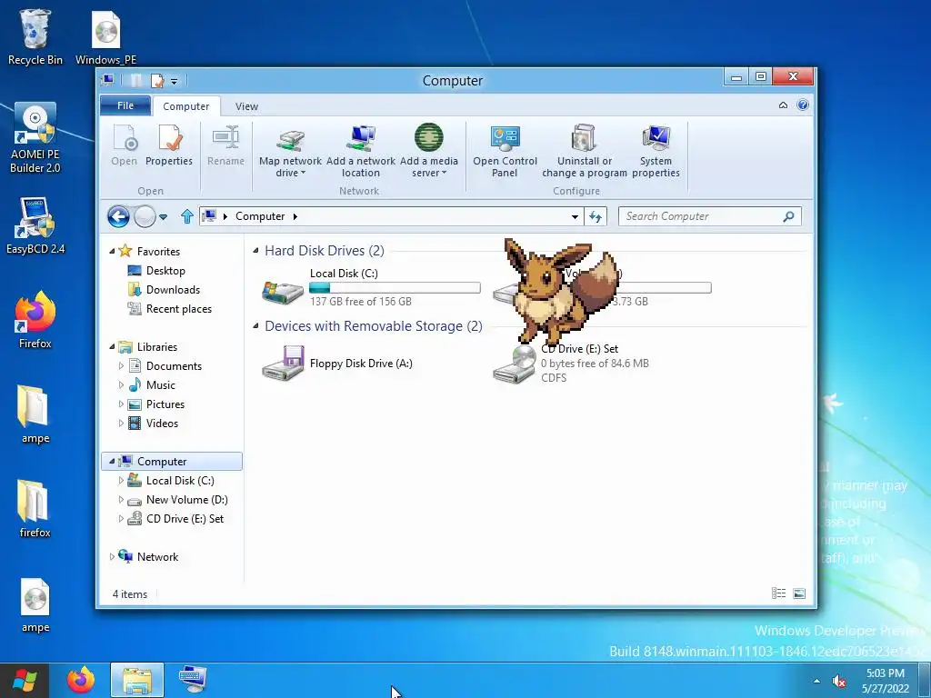Click the Map network drive icon
The width and height of the screenshot is (931, 698).
[x=290, y=139]
